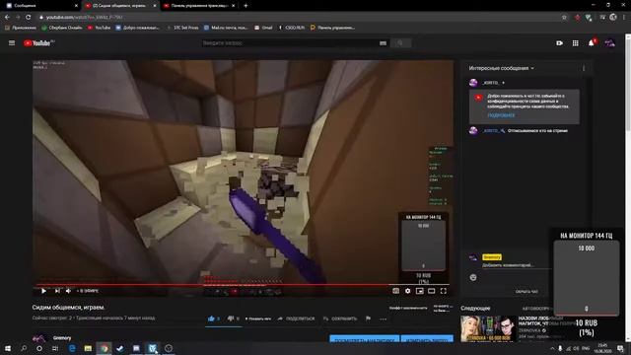
Task: Open the Gremory channel avatar
Action: coord(39,338)
